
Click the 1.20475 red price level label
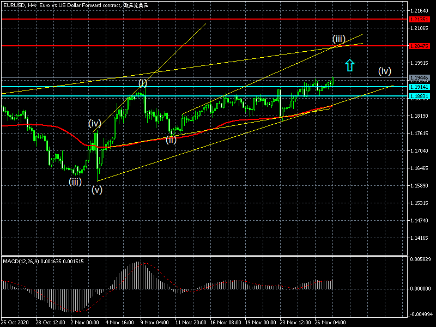[x=419, y=46]
